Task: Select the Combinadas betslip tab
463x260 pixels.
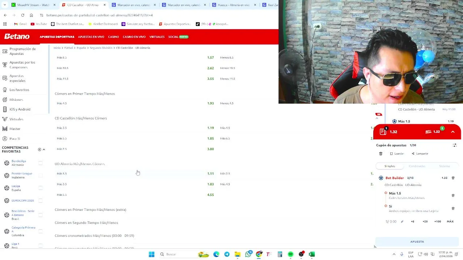Action: 417,166
